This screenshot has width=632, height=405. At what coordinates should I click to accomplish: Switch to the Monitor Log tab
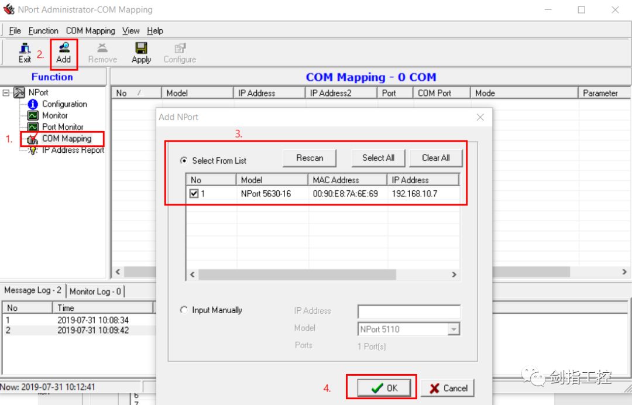point(95,291)
